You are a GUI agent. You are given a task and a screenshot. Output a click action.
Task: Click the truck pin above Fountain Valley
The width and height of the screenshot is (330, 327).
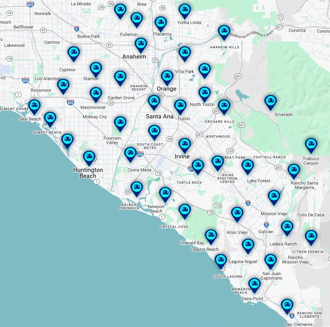point(120,122)
